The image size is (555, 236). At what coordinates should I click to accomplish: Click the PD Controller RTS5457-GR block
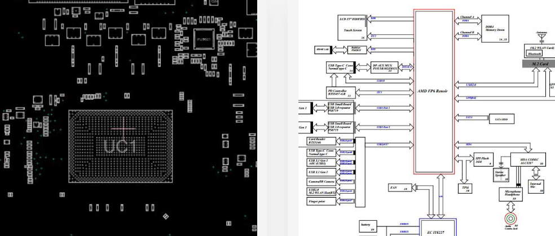click(340, 93)
